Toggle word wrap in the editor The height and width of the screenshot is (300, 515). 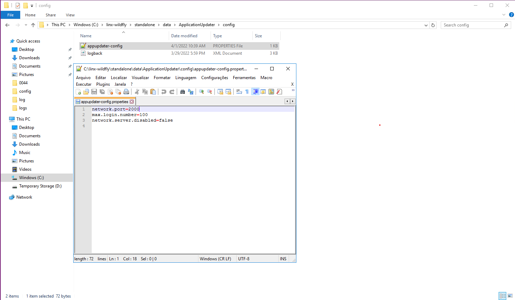click(x=239, y=92)
